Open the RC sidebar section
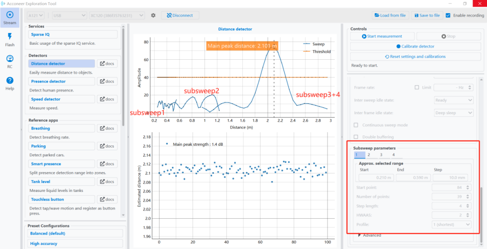The image size is (487, 249). point(10,61)
